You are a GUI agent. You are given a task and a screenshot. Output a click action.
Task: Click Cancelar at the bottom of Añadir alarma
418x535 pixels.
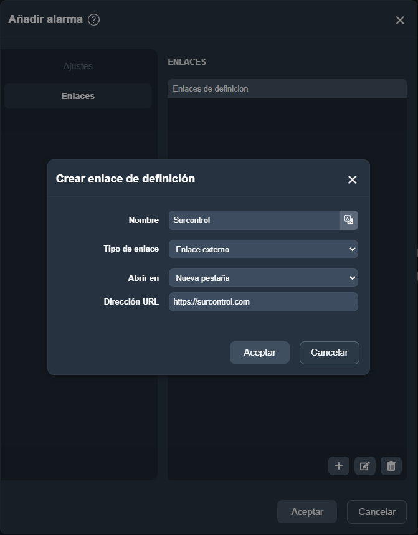click(377, 512)
